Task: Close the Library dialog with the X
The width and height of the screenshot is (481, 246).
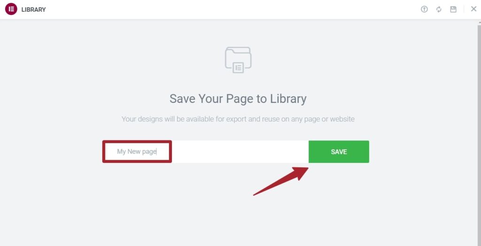Action: point(473,9)
